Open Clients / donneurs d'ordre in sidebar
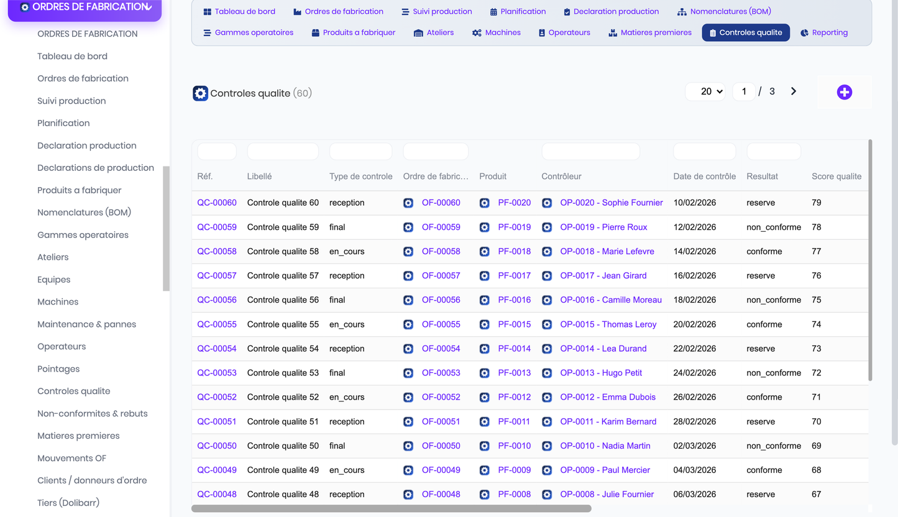The width and height of the screenshot is (898, 517). point(92,481)
